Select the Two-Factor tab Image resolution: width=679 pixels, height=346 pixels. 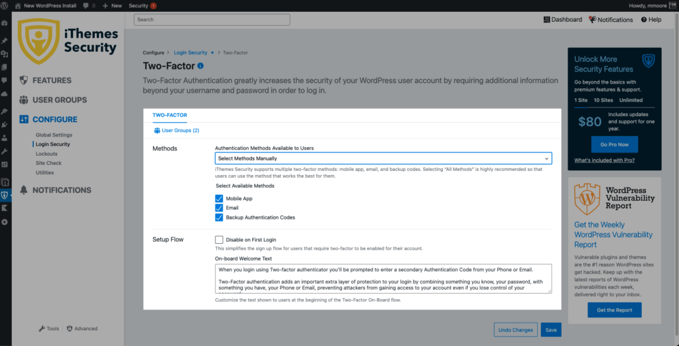coord(170,115)
